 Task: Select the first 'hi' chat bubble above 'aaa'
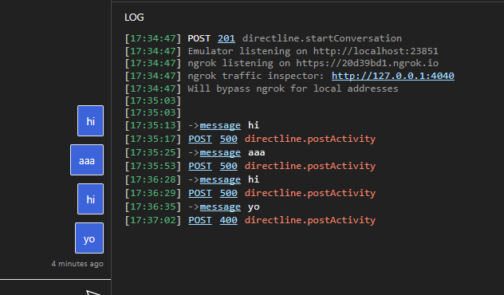[90, 121]
